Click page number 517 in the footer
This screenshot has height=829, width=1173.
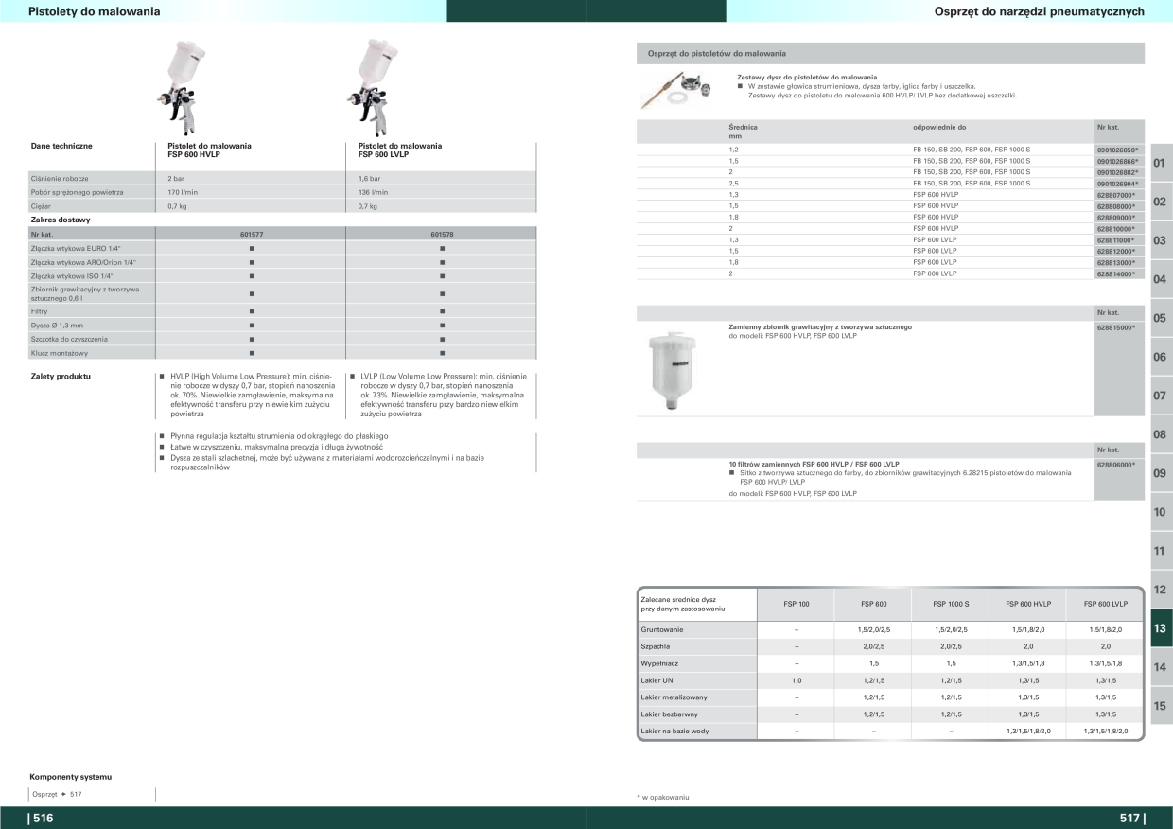1131,819
